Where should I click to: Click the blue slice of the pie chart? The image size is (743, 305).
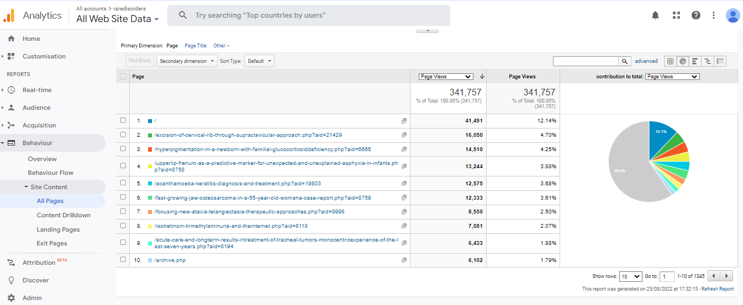(660, 137)
